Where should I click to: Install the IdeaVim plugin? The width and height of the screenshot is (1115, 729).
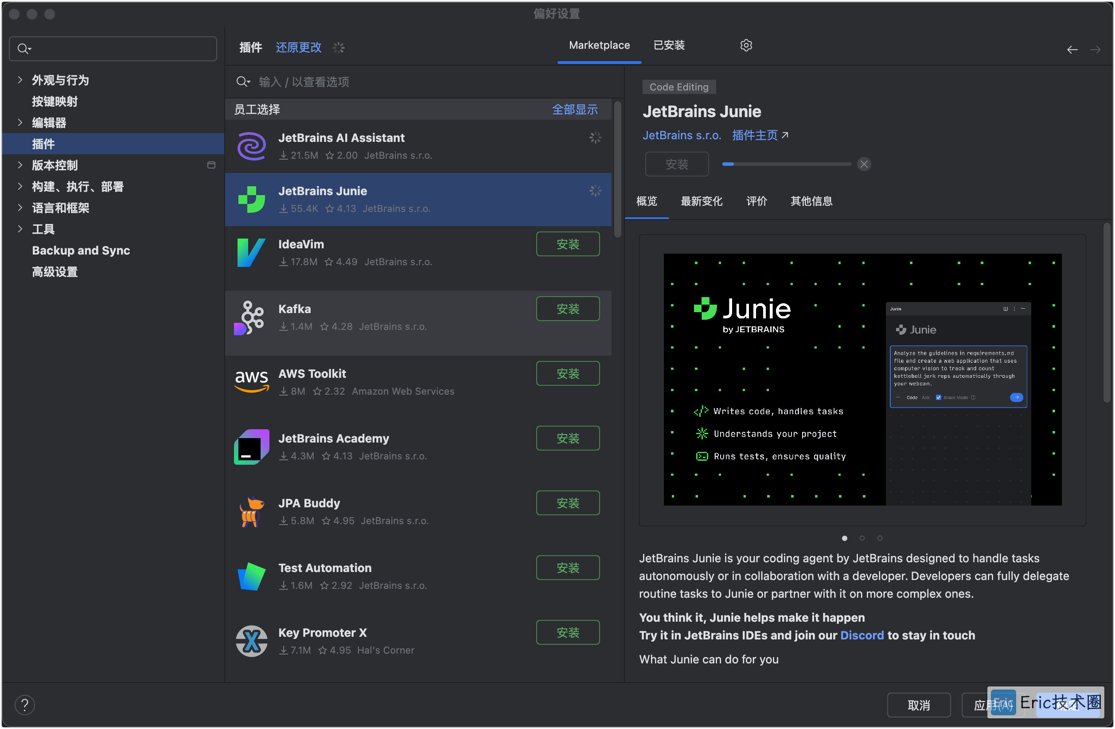[x=568, y=244]
